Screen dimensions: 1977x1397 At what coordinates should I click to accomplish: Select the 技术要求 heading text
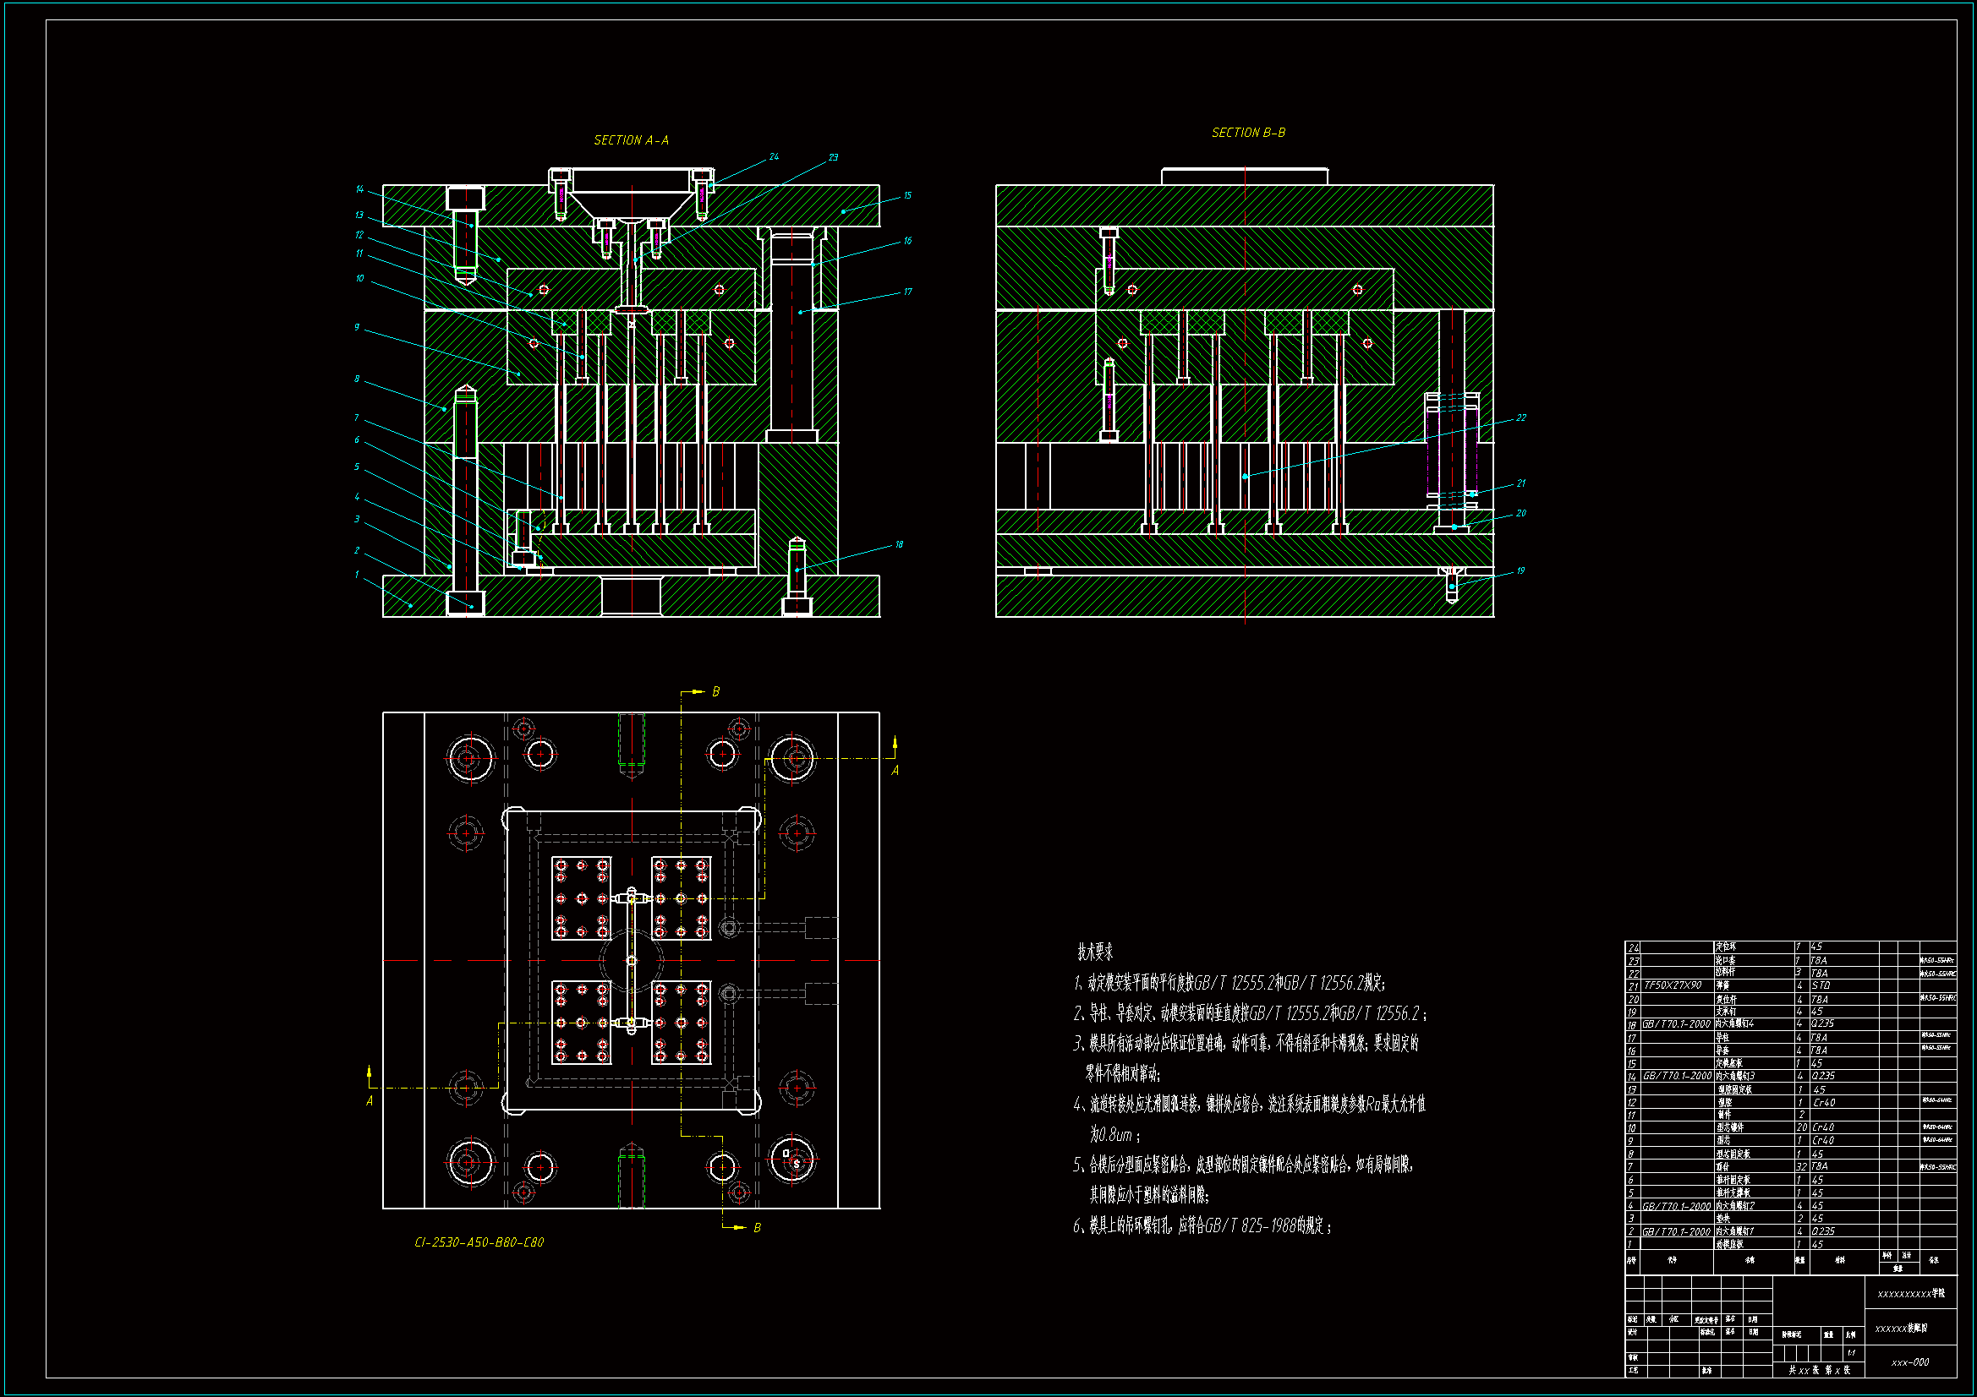[x=1094, y=952]
